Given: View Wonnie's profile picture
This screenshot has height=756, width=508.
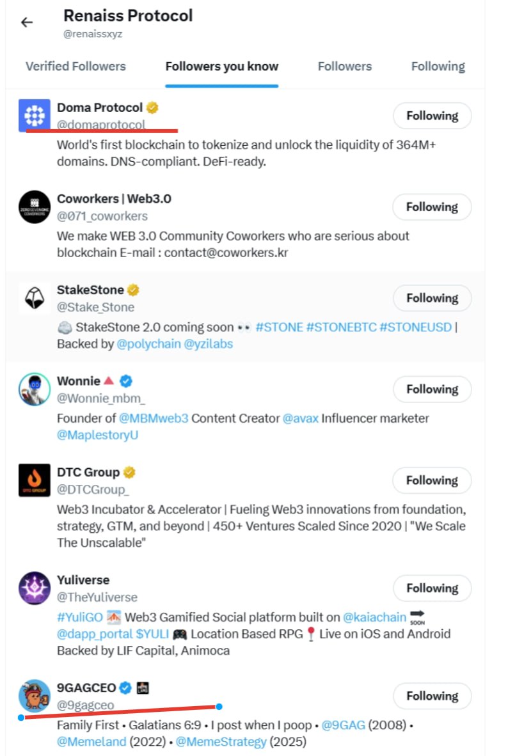Looking at the screenshot, I should coord(35,389).
